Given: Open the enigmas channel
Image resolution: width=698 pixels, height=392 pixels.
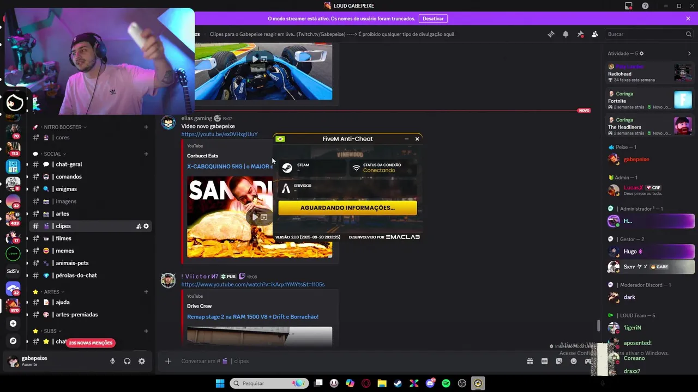Looking at the screenshot, I should [90, 189].
